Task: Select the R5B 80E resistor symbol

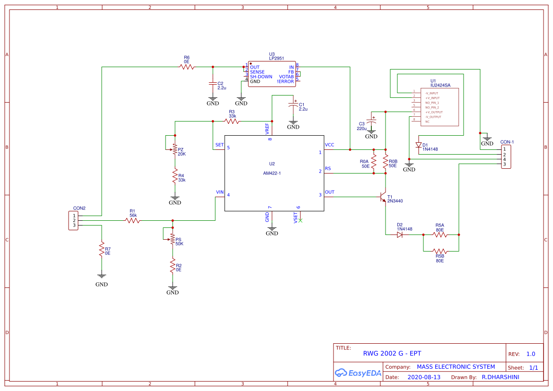Action: 440,251
